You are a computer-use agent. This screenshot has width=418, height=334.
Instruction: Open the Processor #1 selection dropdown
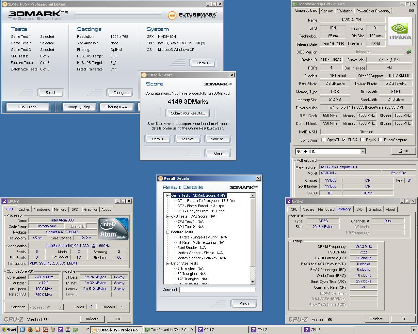click(61, 307)
